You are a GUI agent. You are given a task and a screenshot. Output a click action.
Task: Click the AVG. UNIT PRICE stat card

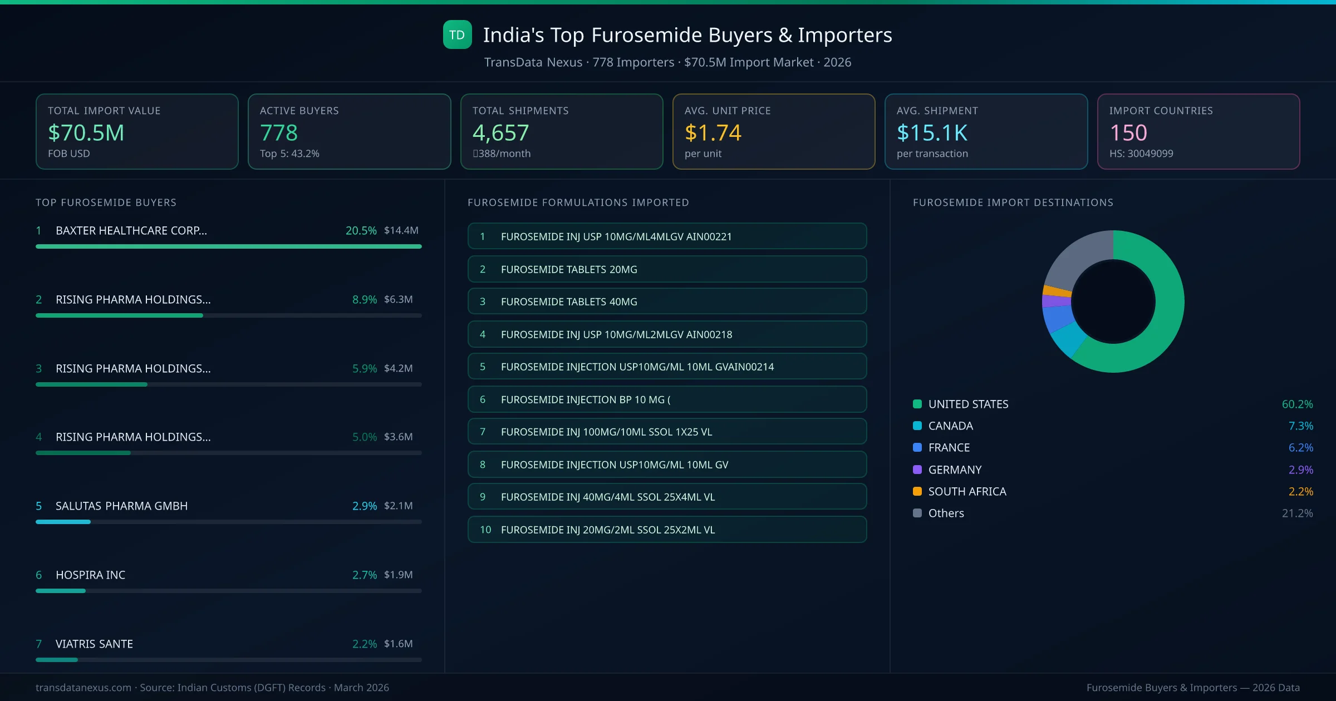pyautogui.click(x=774, y=131)
